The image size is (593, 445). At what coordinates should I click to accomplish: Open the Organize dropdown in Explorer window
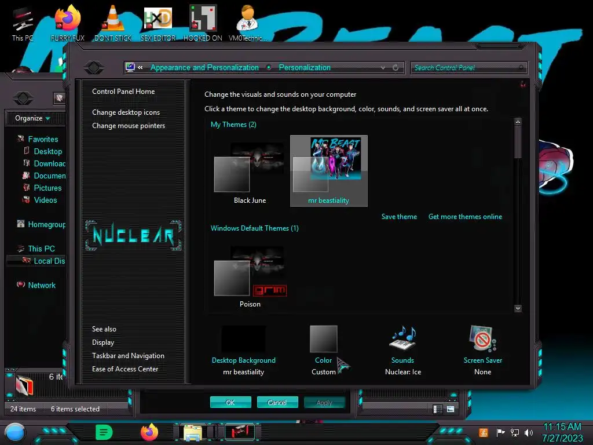point(32,118)
